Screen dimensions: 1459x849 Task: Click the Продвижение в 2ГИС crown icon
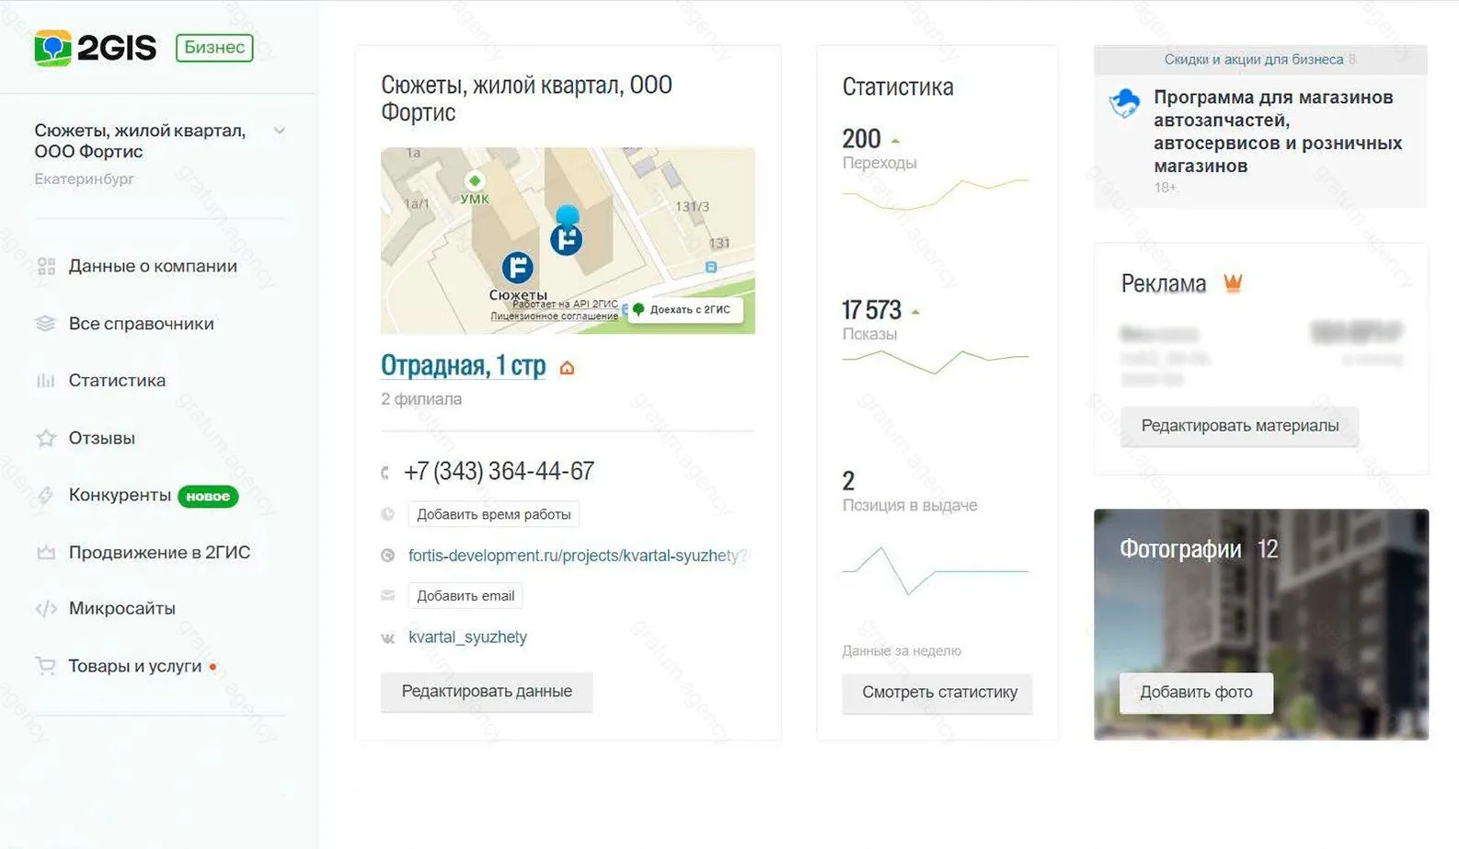(46, 553)
